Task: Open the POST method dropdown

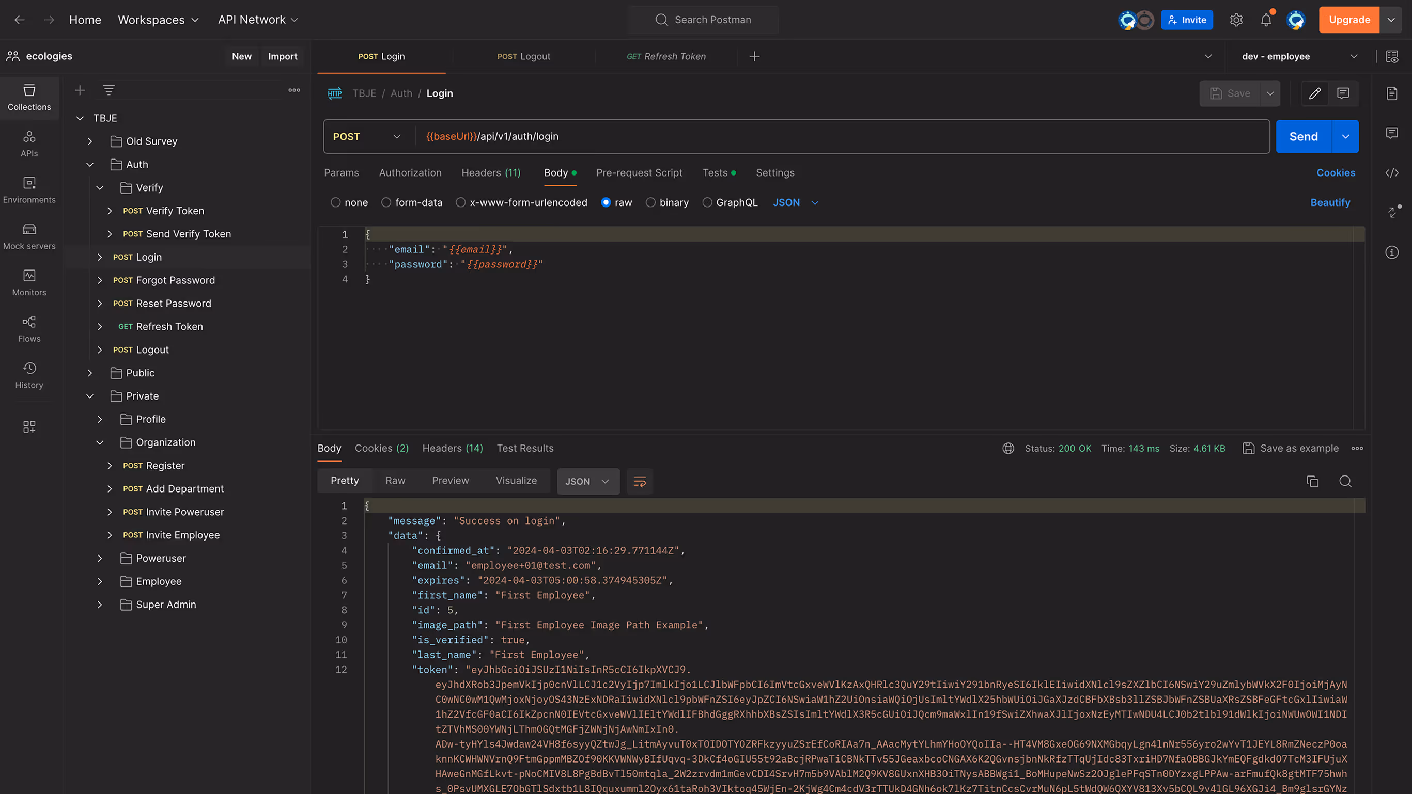Action: click(367, 136)
